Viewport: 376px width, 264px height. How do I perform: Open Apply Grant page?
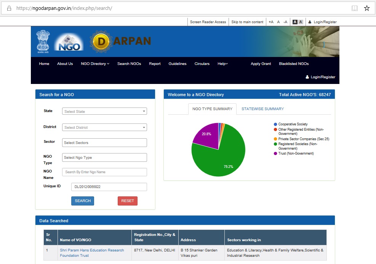pyautogui.click(x=261, y=63)
